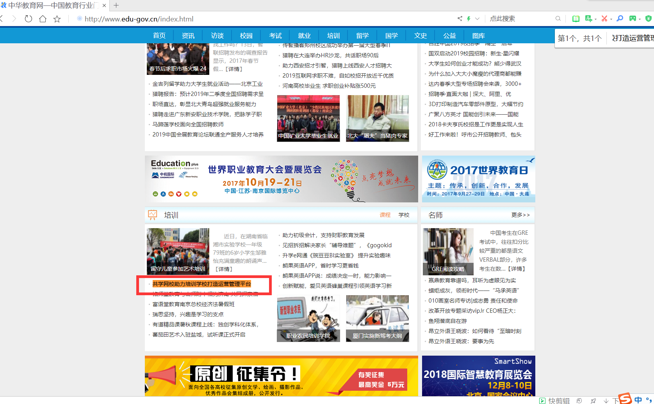Open the 图库 navigation menu item

[x=479, y=35]
